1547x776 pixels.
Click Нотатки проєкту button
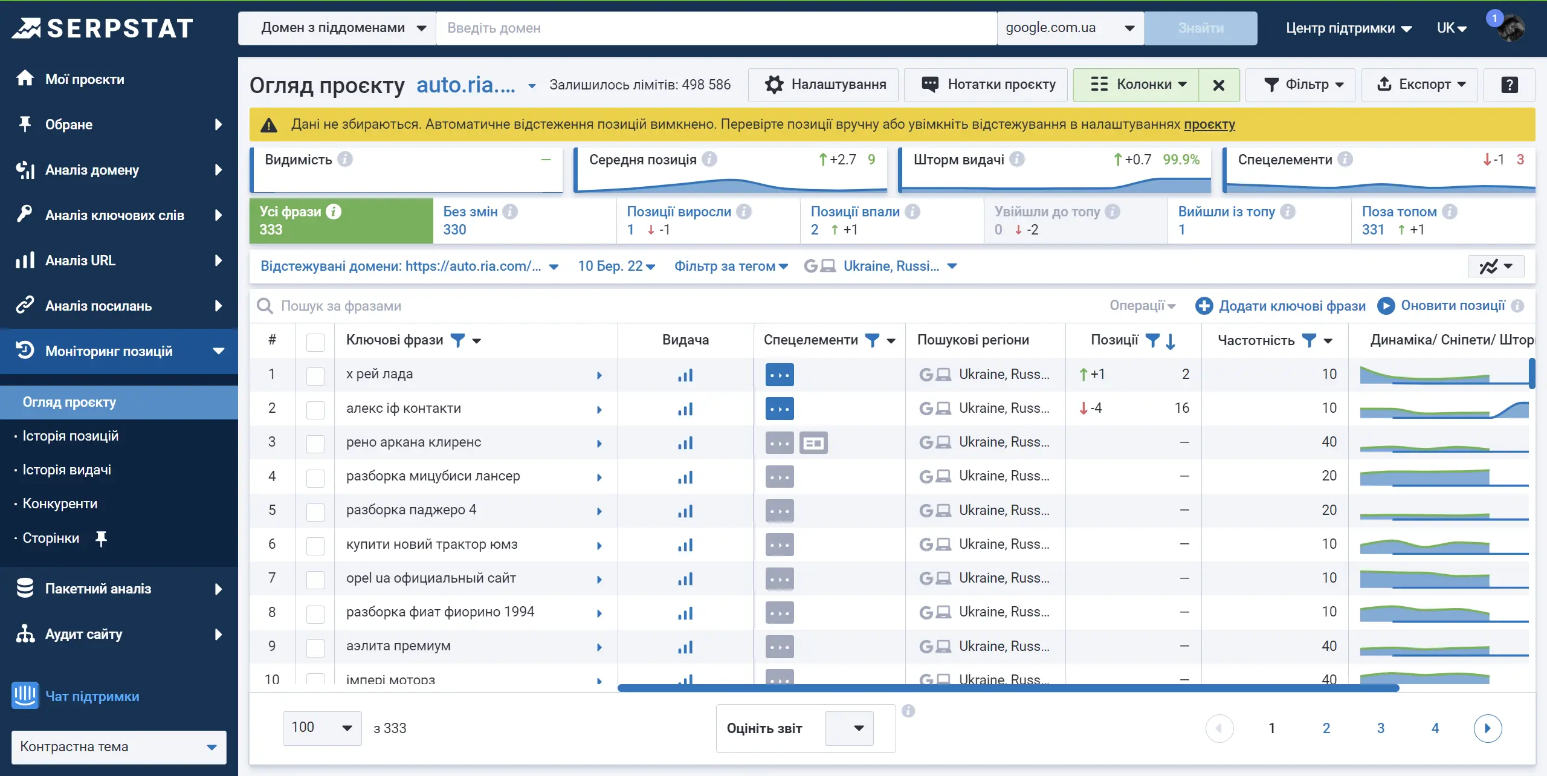986,85
